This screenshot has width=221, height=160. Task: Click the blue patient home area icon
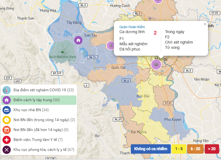(7, 110)
